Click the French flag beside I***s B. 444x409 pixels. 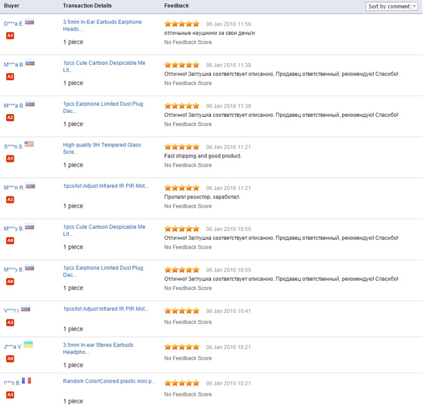click(x=27, y=381)
